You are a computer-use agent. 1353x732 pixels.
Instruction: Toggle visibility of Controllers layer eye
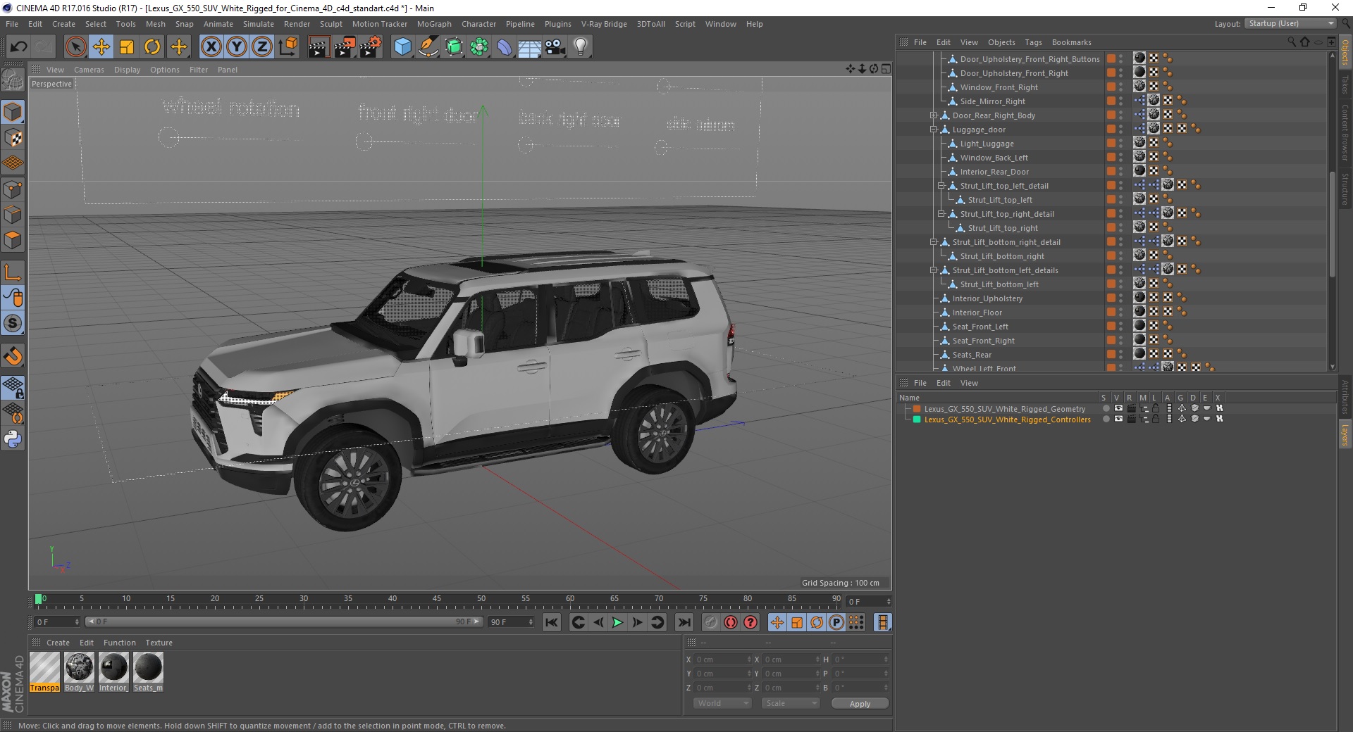pyautogui.click(x=1118, y=419)
